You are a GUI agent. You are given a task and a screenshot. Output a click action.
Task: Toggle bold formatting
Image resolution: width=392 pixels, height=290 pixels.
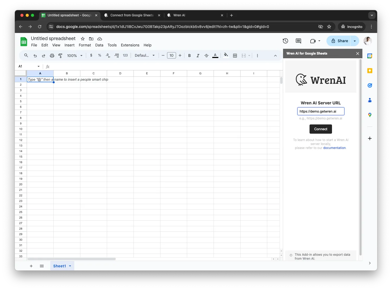pos(189,55)
